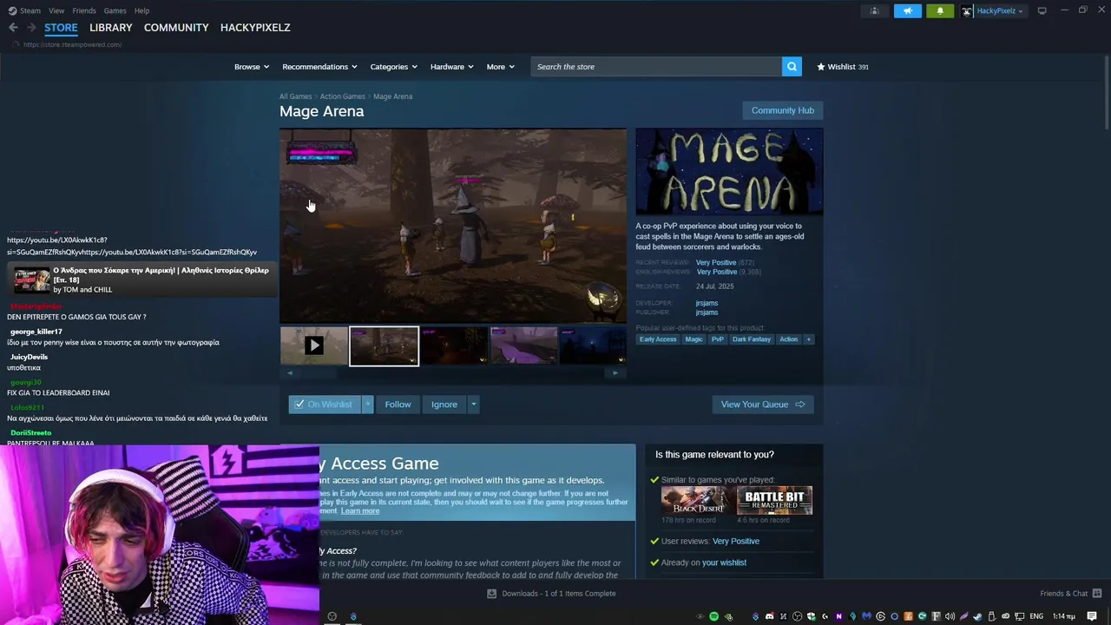Click the Early Access tag
The width and height of the screenshot is (1111, 625).
(658, 339)
